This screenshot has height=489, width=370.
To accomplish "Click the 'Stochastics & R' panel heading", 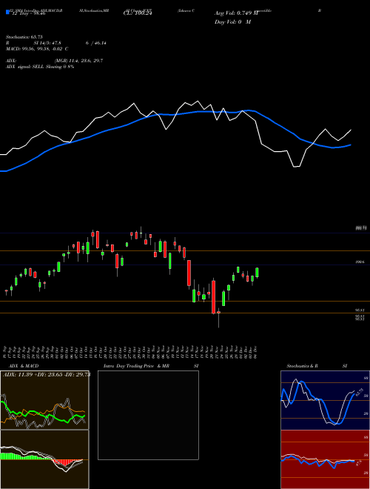I will [x=302, y=366].
